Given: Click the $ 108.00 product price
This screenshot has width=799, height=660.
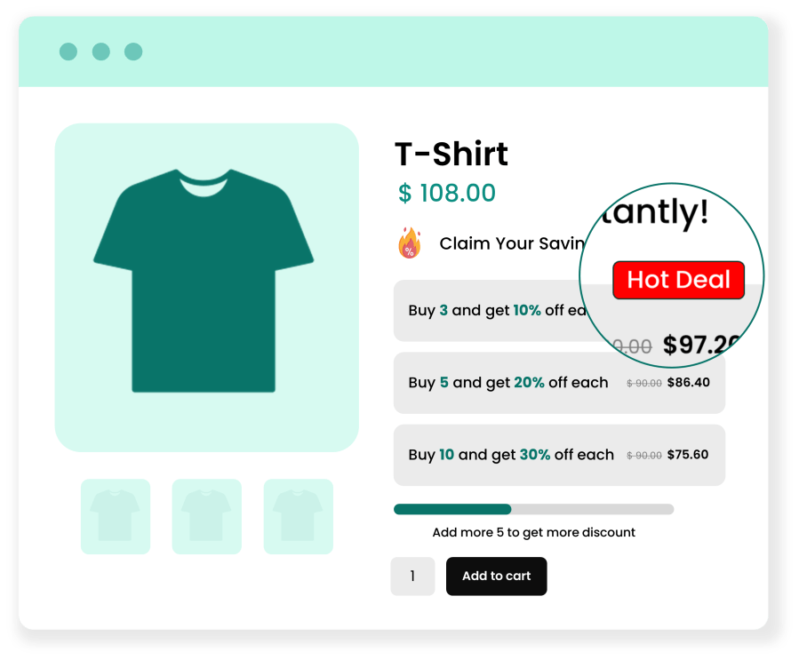Looking at the screenshot, I should tap(447, 193).
